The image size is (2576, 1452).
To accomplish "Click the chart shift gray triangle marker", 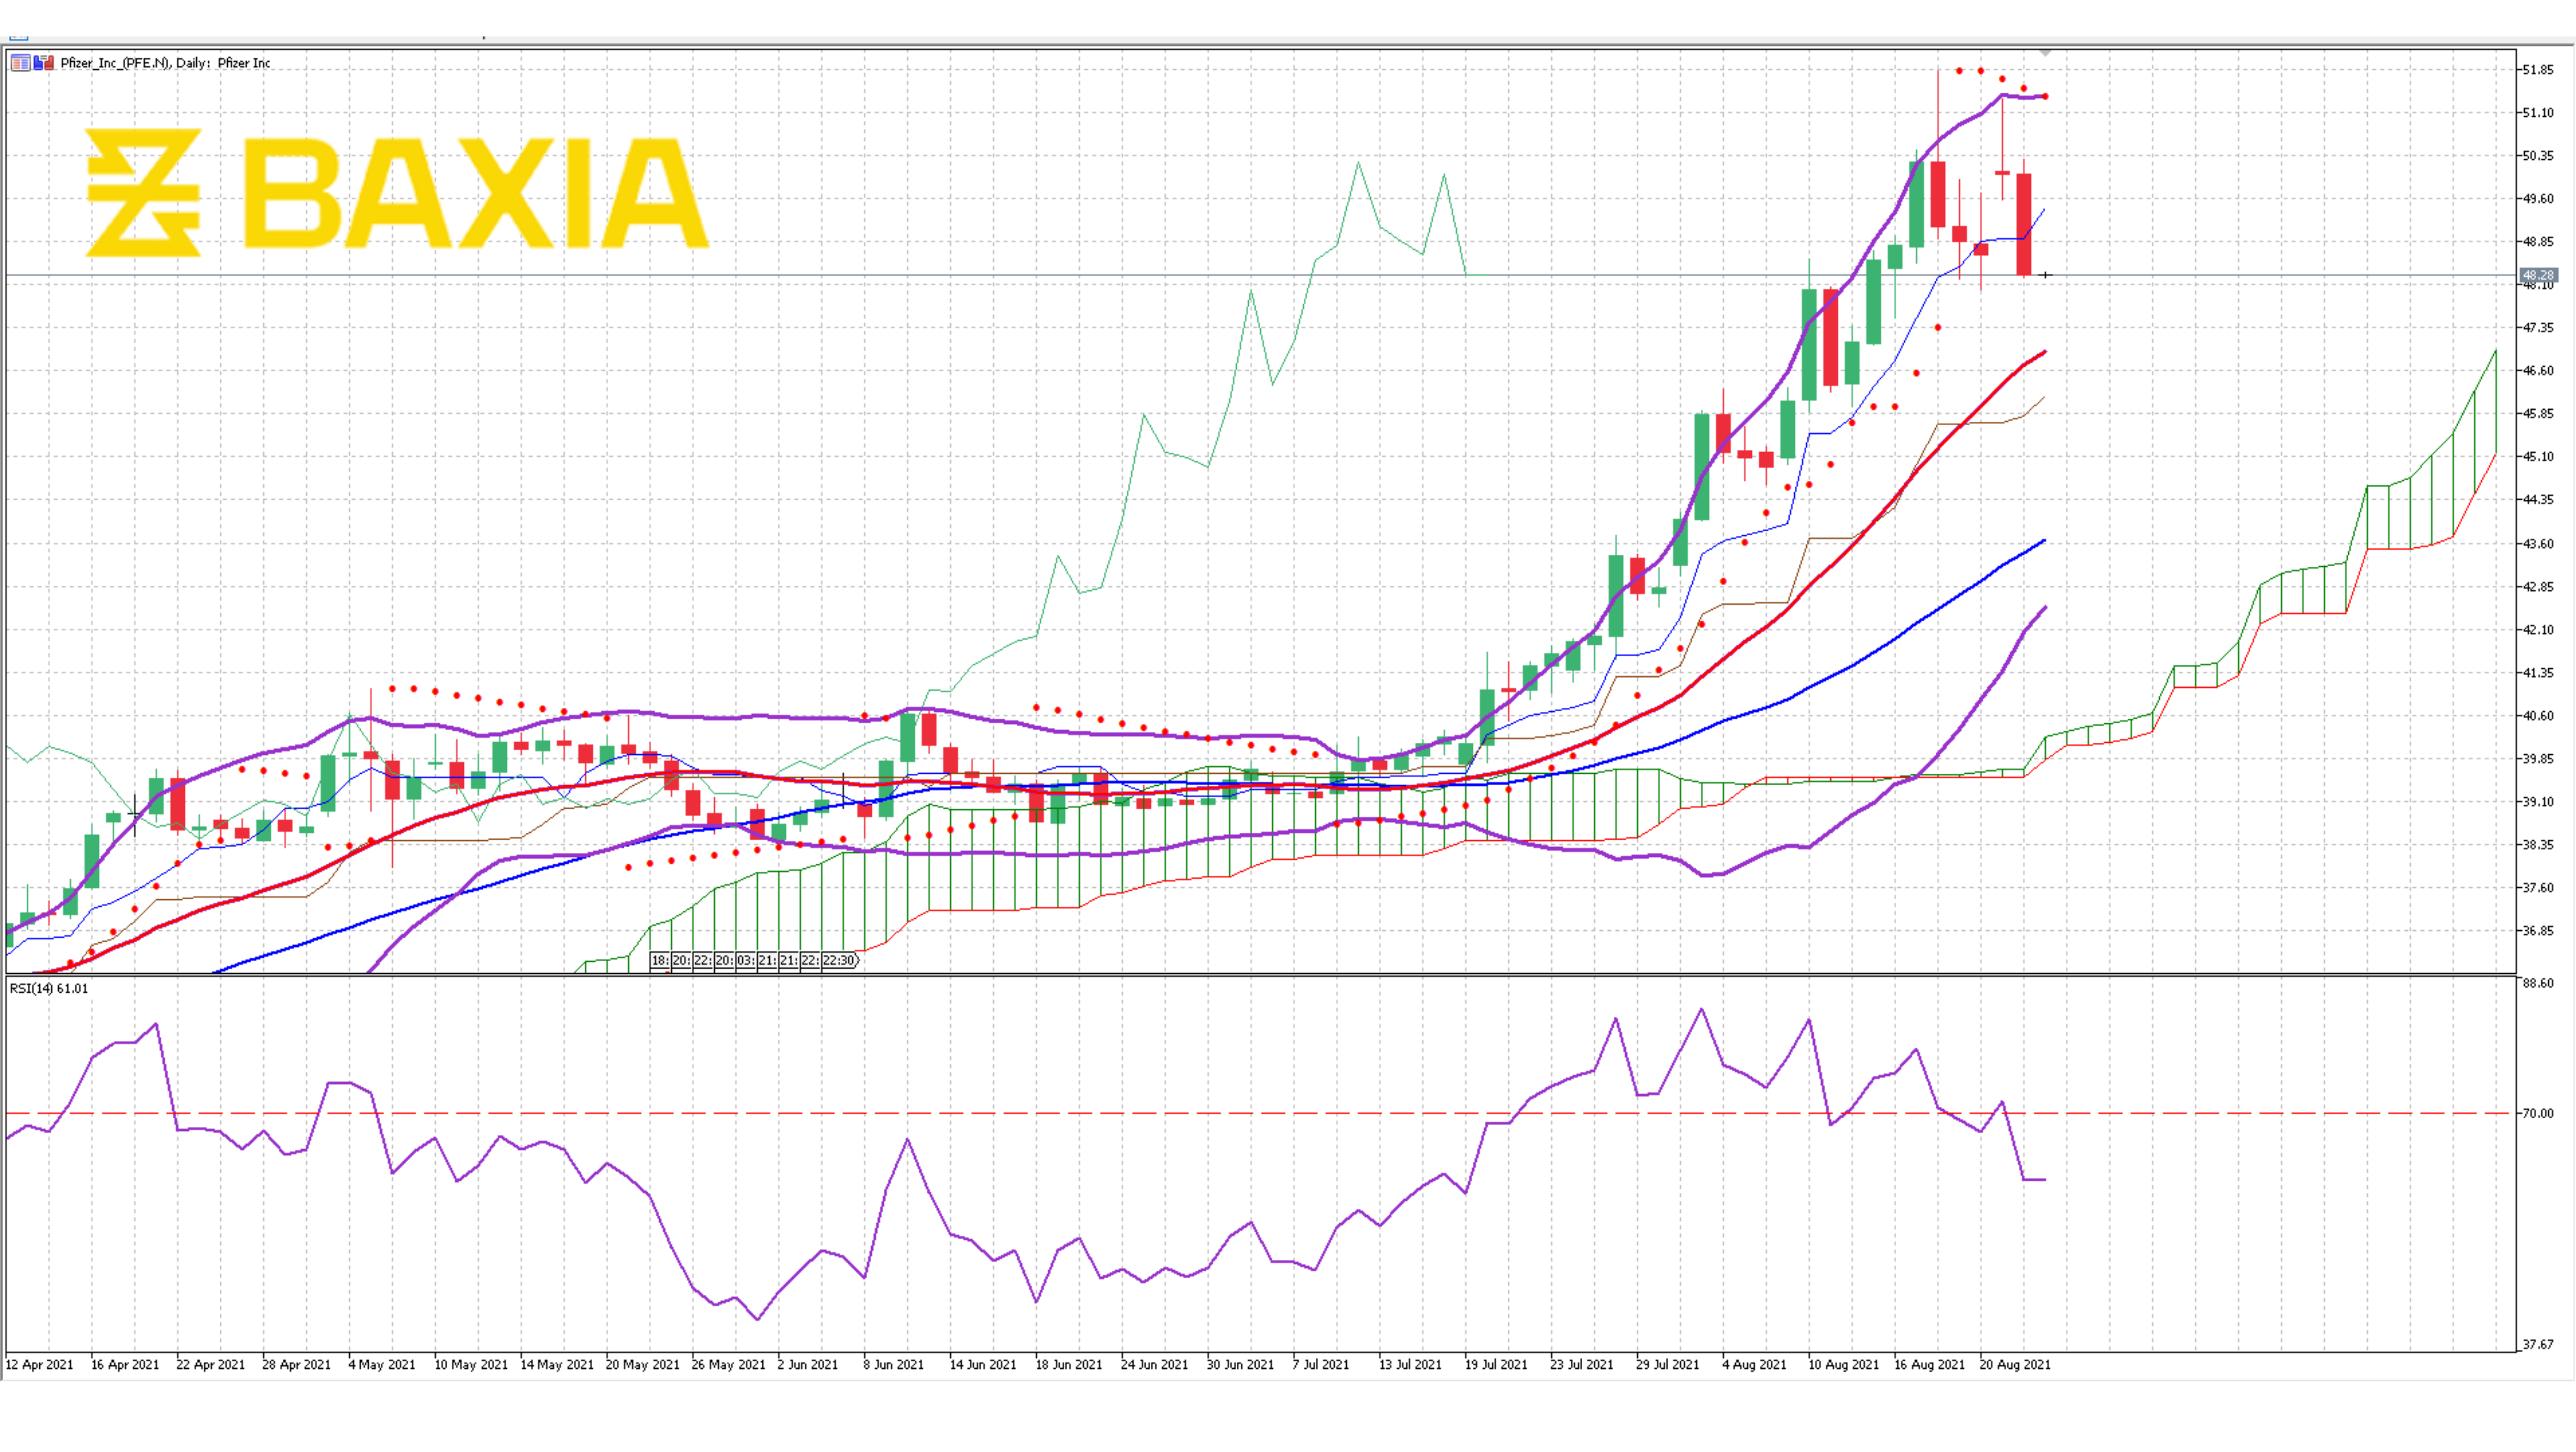I will [x=2046, y=52].
